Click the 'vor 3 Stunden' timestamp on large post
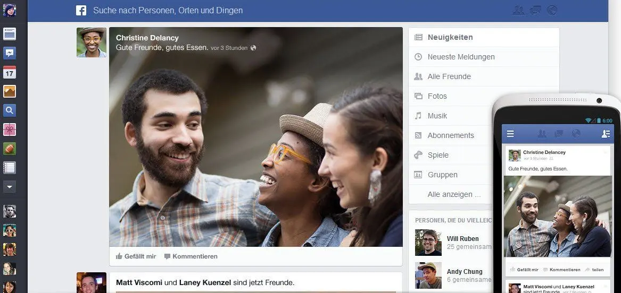This screenshot has height=293, width=621. coord(229,48)
